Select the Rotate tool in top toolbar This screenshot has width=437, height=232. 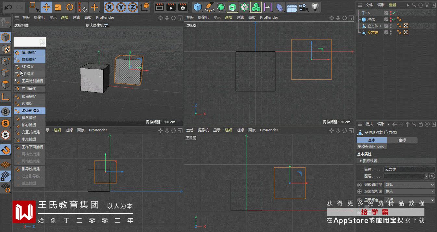click(70, 7)
